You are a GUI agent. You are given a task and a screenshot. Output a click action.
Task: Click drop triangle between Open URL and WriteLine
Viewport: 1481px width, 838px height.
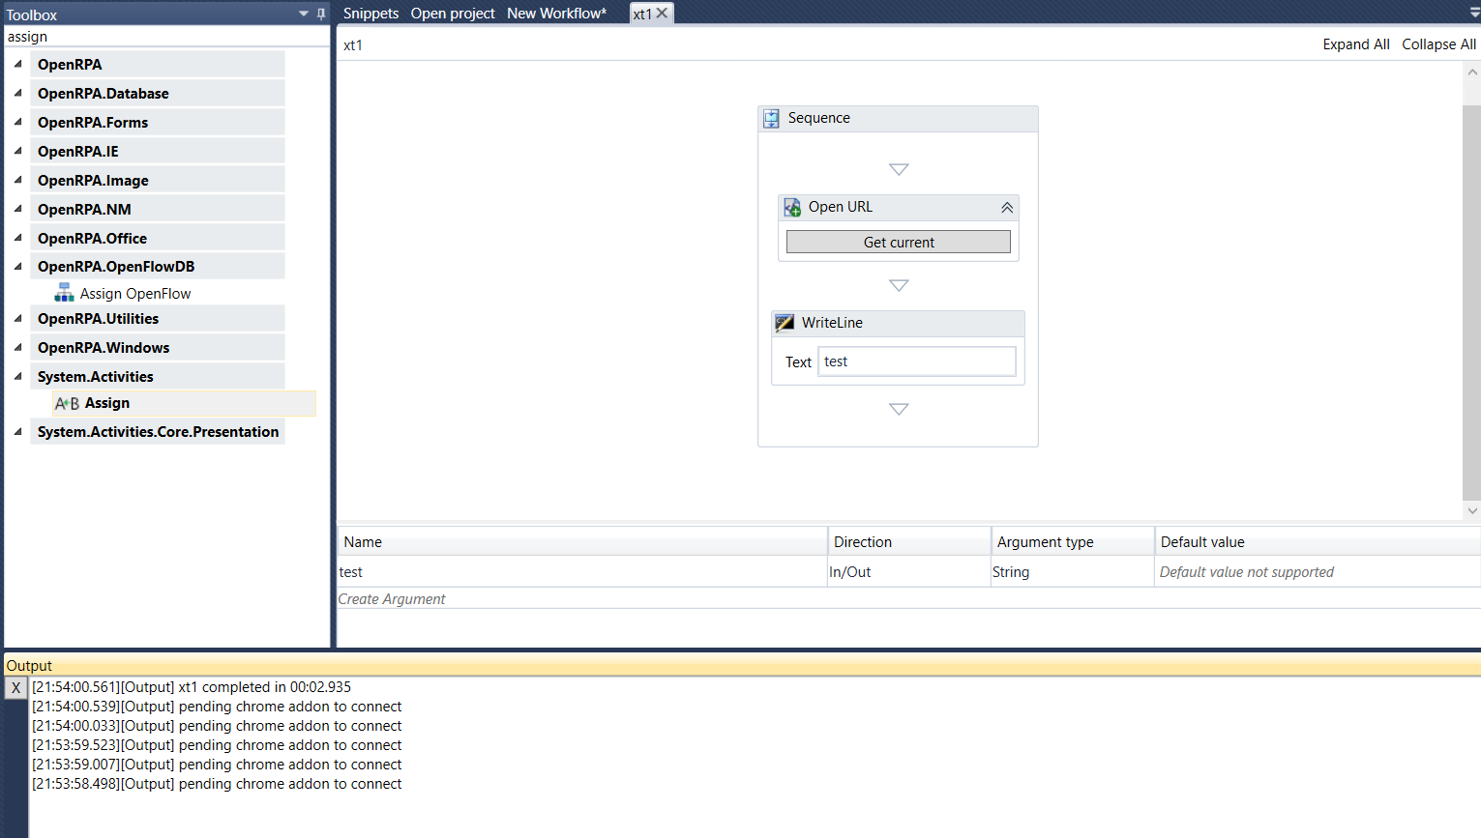tap(899, 285)
